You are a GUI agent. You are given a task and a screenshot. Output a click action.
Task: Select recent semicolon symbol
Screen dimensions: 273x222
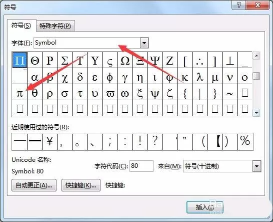[x=109, y=141]
